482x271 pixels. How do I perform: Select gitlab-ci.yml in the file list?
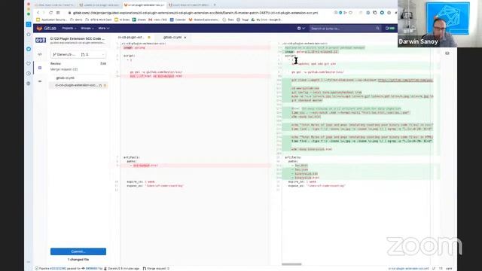pyautogui.click(x=66, y=78)
